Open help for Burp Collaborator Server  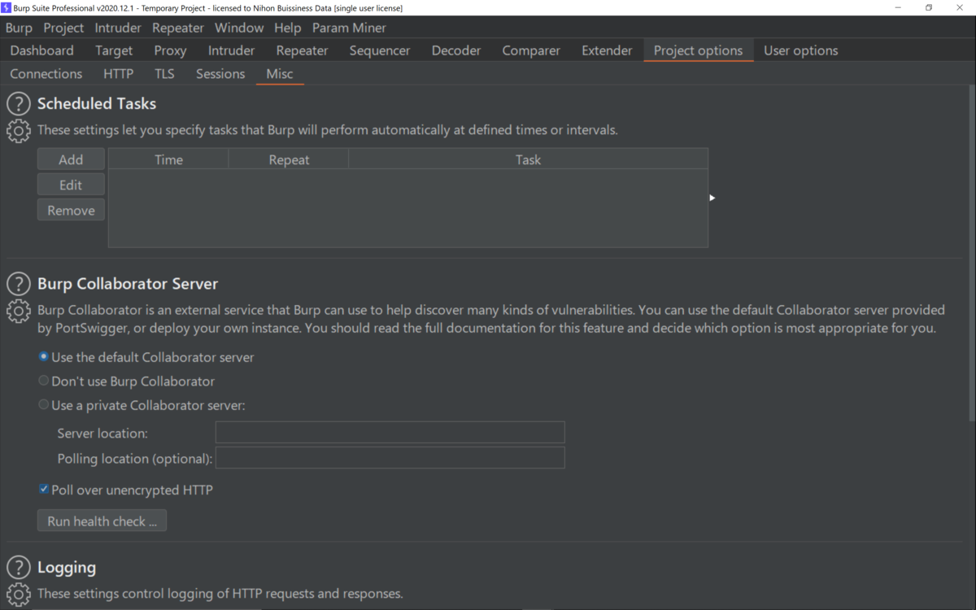[18, 284]
